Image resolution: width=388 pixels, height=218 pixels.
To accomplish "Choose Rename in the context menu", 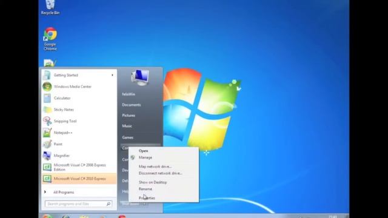I will click(164, 189).
